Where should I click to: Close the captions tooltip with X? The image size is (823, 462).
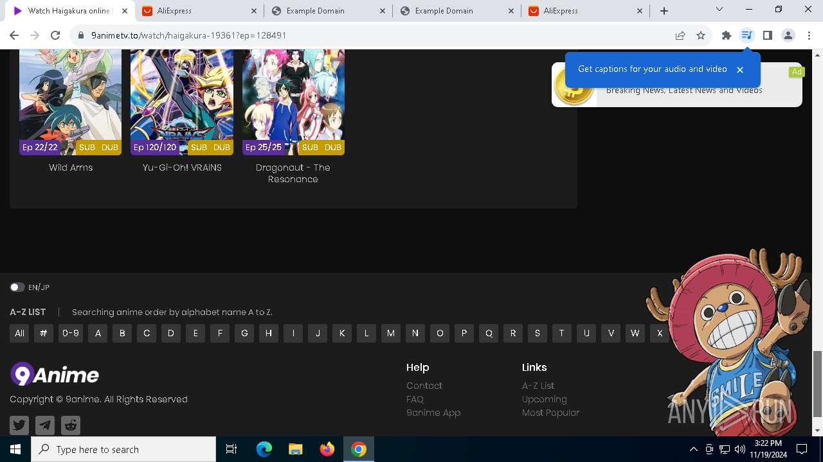pyautogui.click(x=740, y=69)
